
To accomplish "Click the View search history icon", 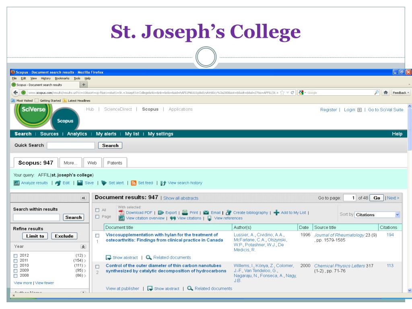I will click(163, 183).
